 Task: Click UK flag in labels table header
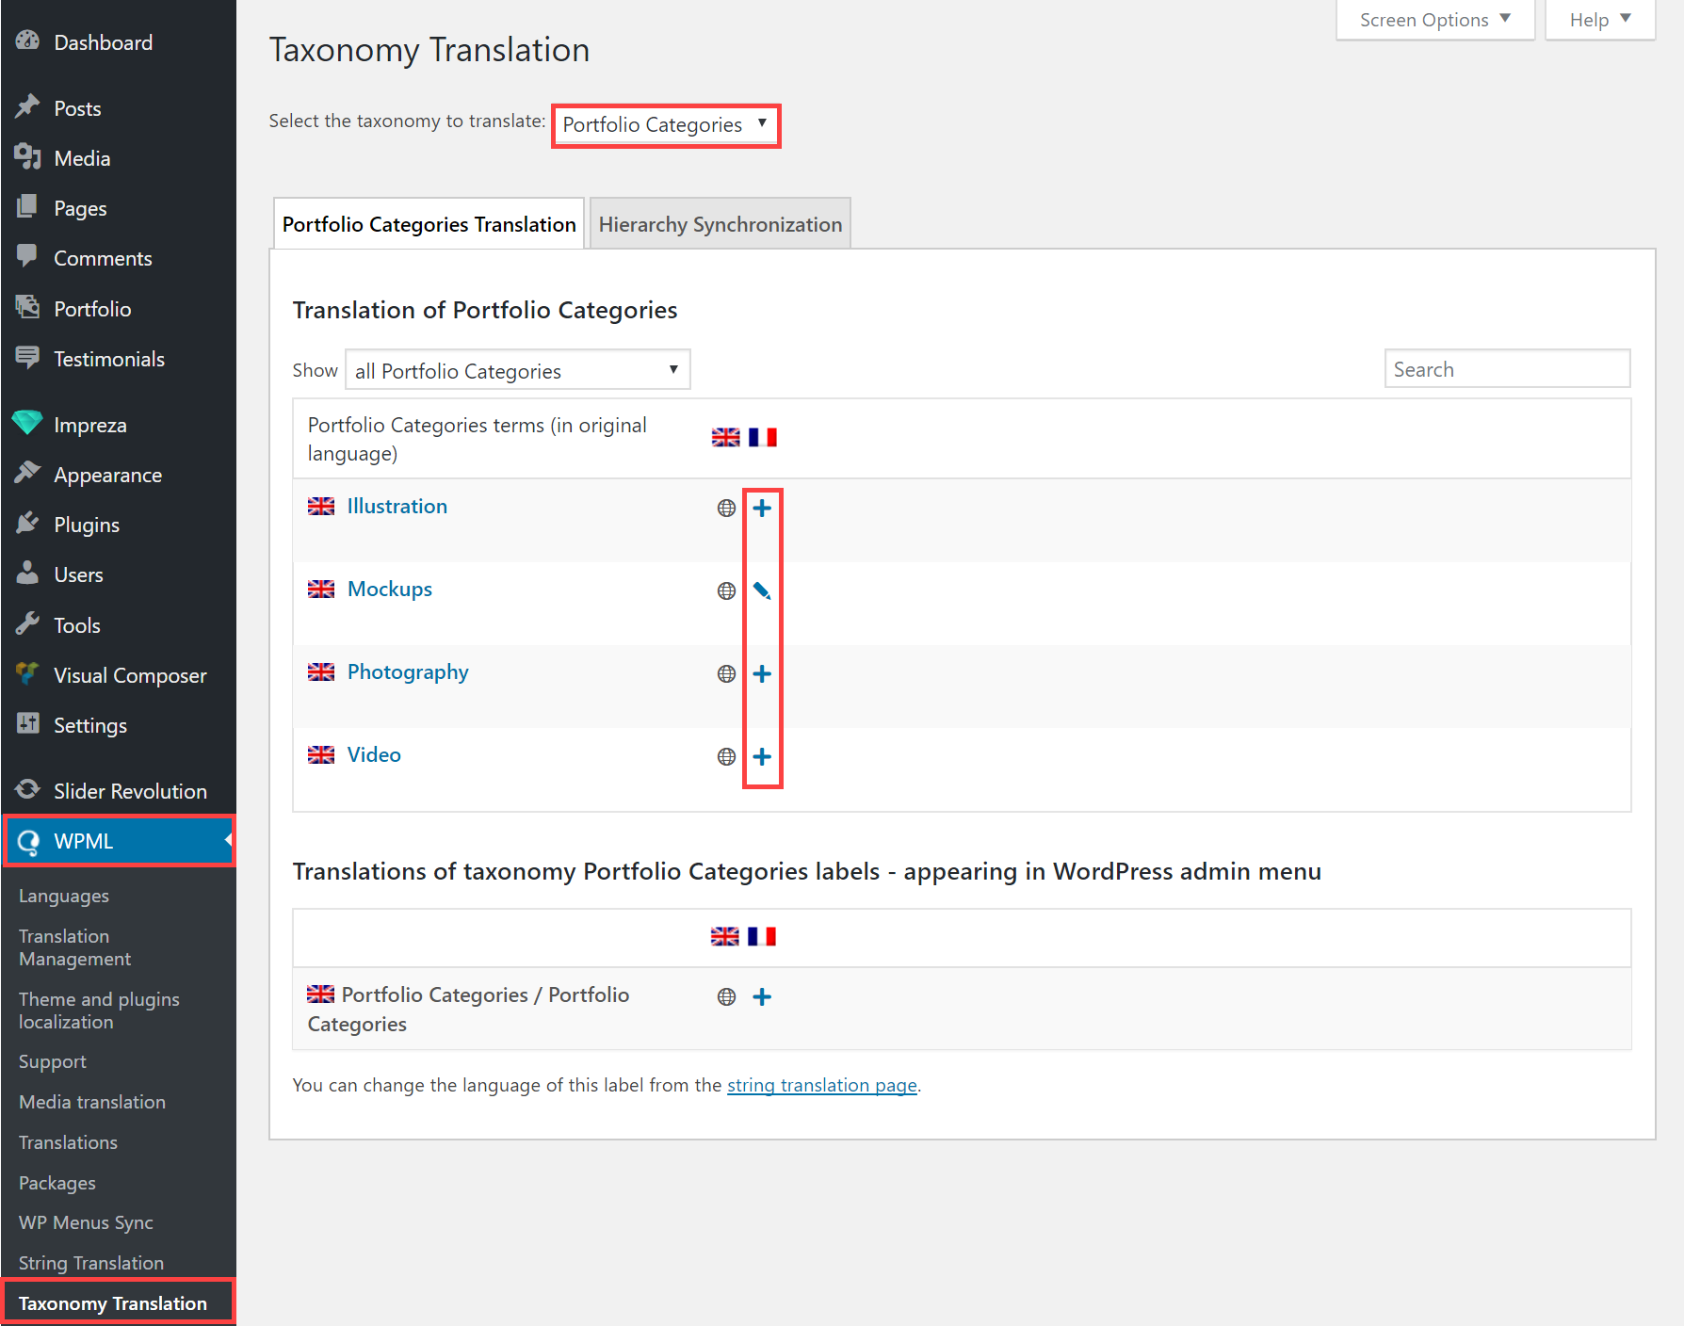(x=724, y=937)
